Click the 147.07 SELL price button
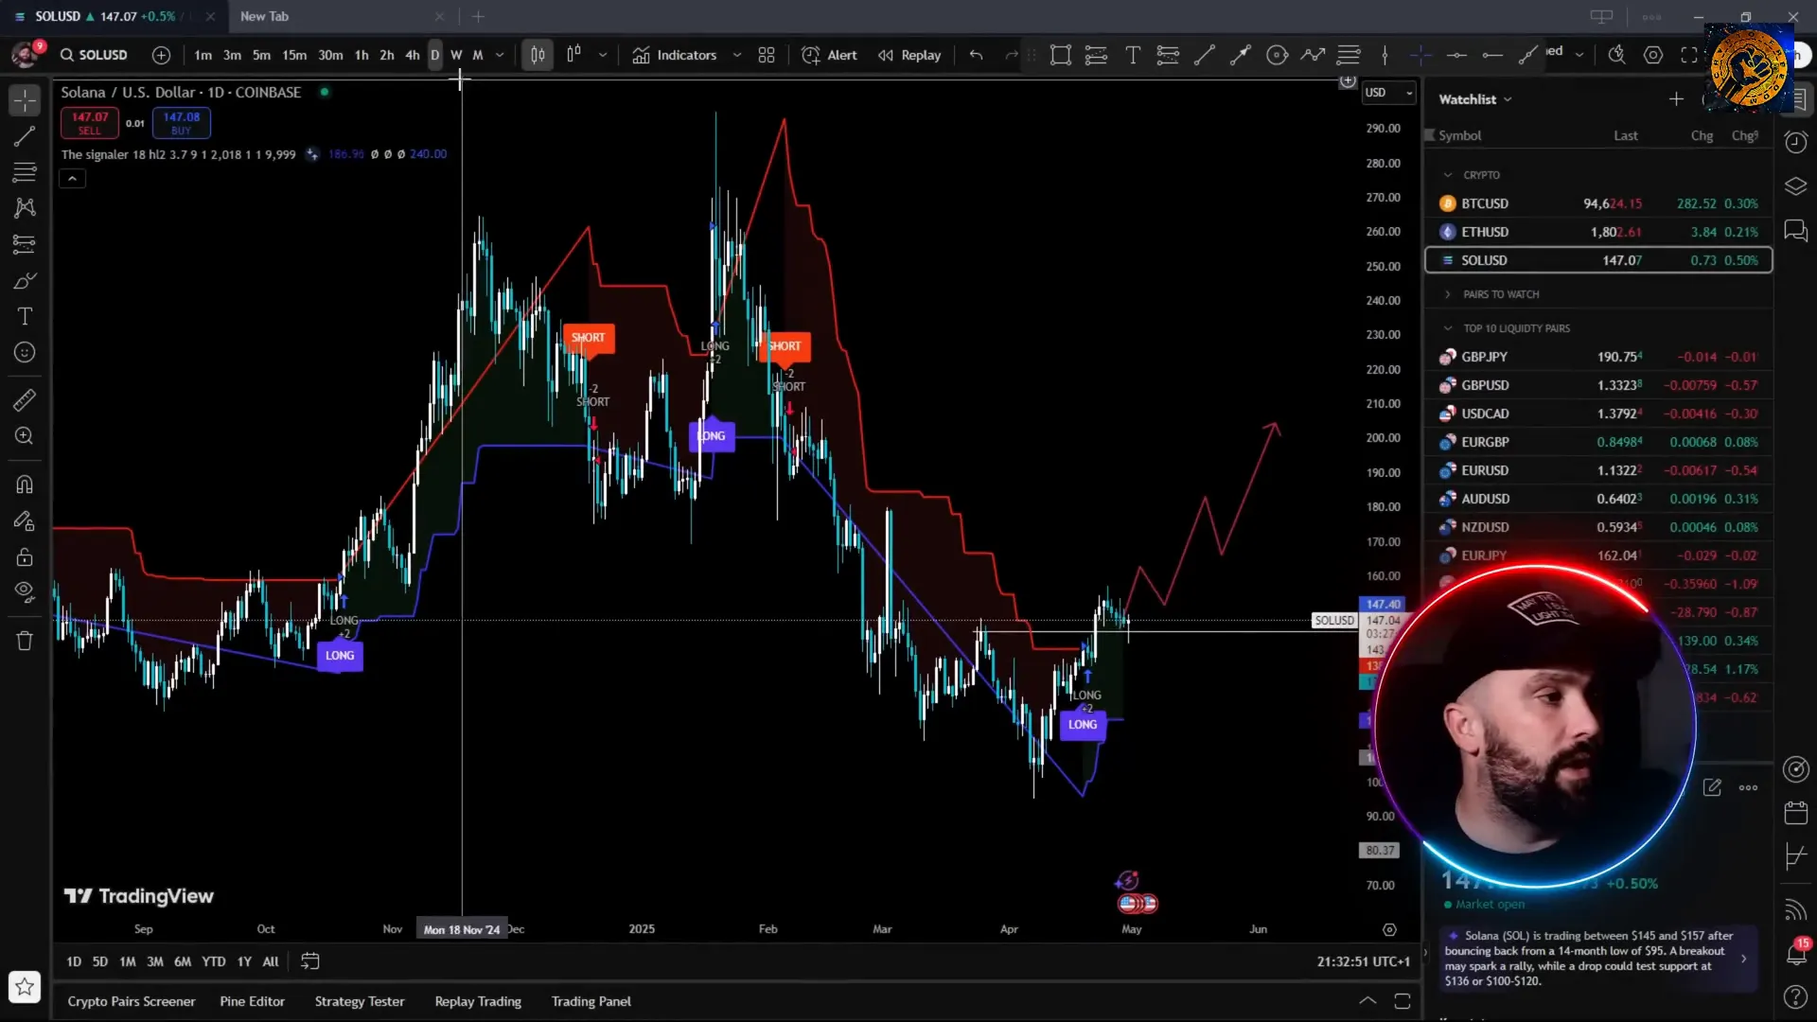 [90, 123]
